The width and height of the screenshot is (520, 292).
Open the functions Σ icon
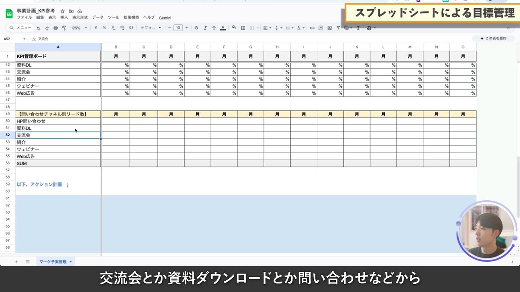(358, 28)
